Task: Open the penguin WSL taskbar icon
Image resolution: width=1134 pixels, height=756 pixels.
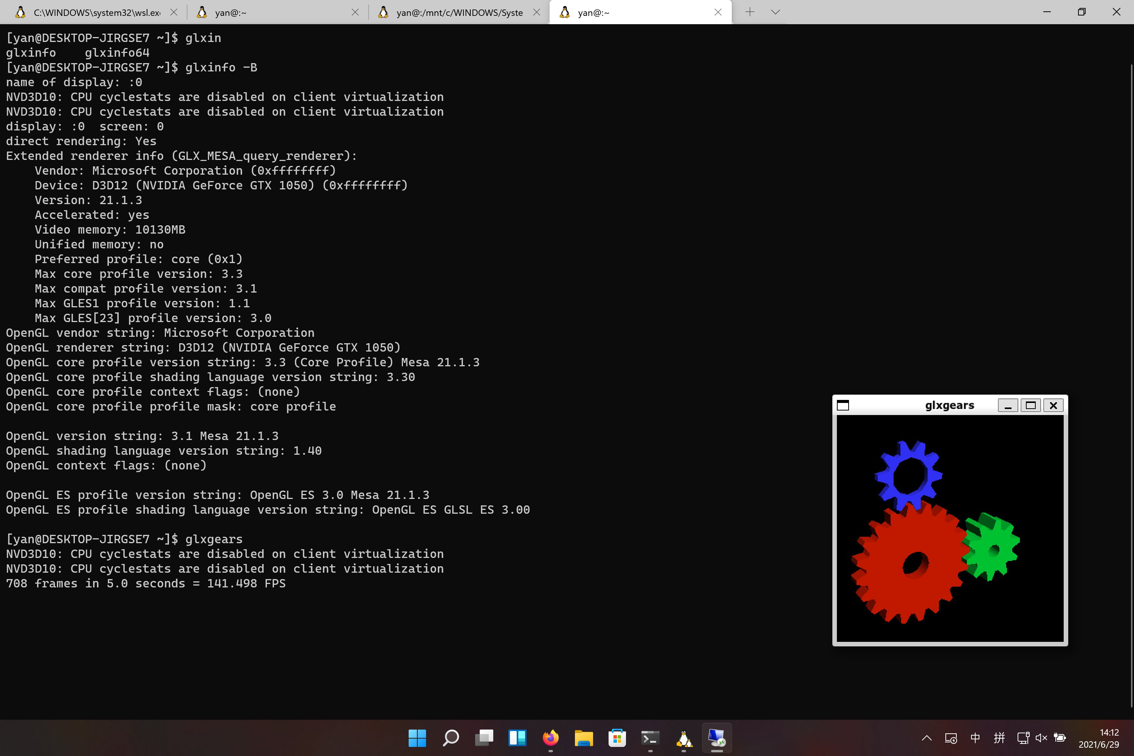Action: (684, 738)
